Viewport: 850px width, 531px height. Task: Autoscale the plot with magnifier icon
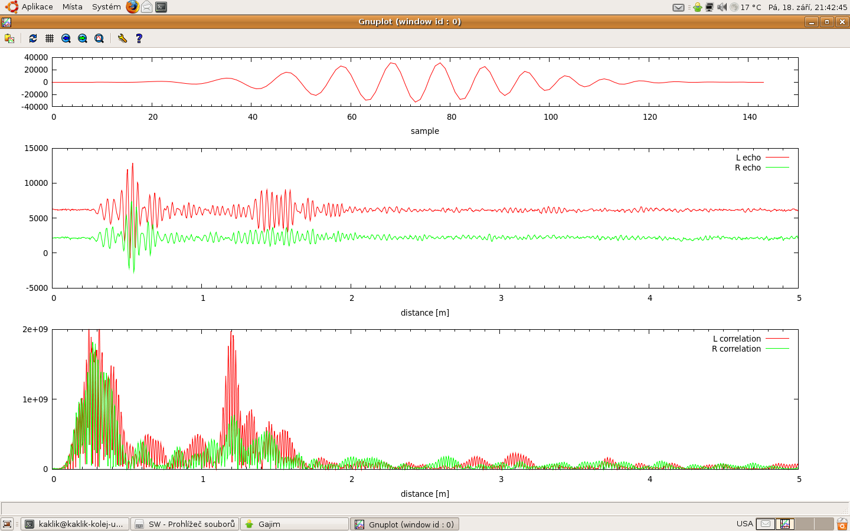[x=99, y=38]
